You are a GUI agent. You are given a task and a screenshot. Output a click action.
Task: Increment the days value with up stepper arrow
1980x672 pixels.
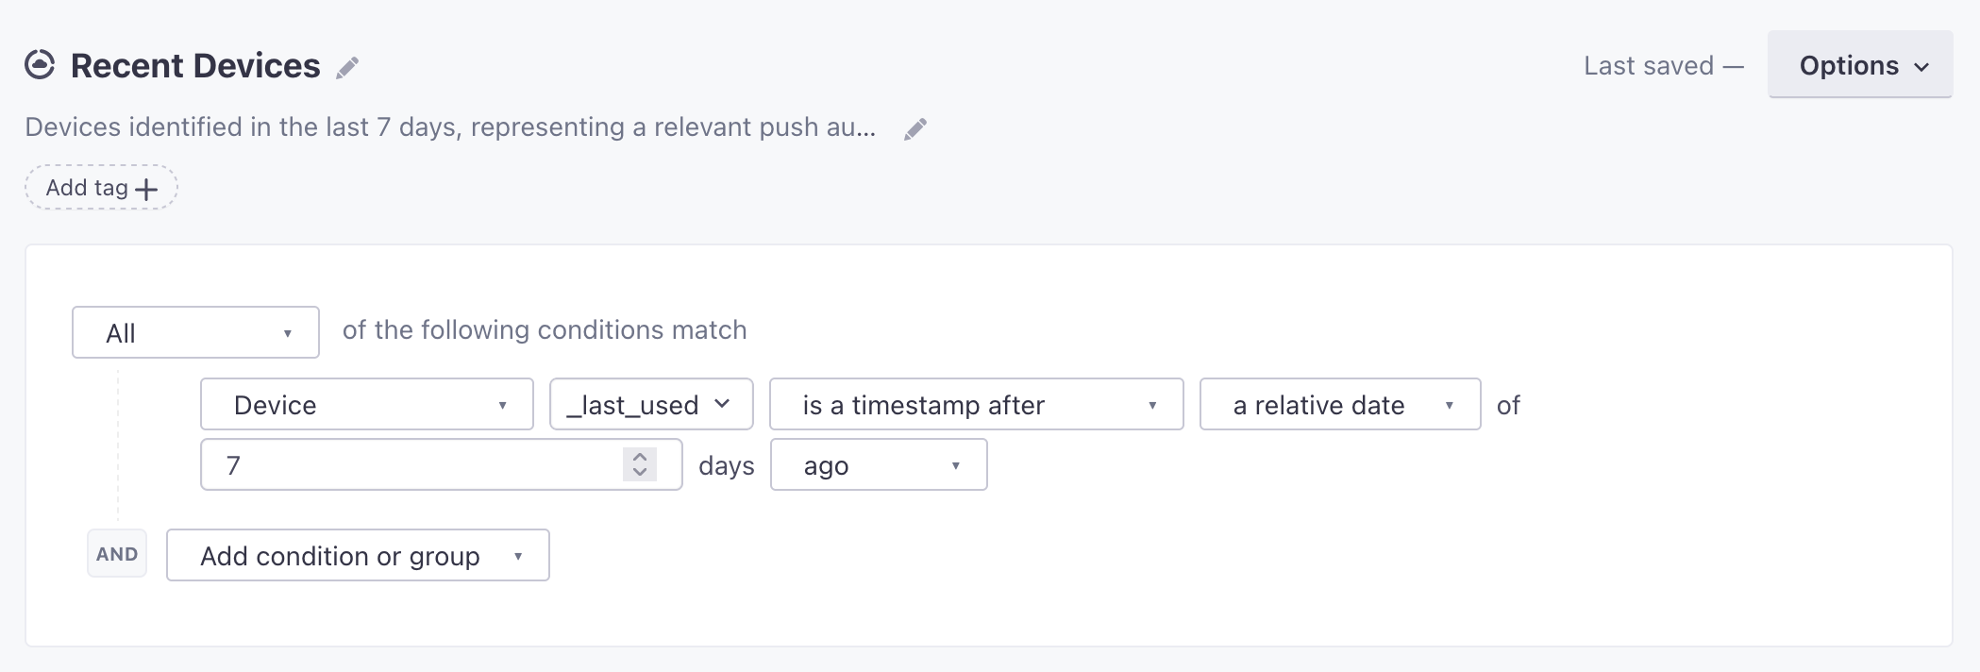pyautogui.click(x=640, y=457)
